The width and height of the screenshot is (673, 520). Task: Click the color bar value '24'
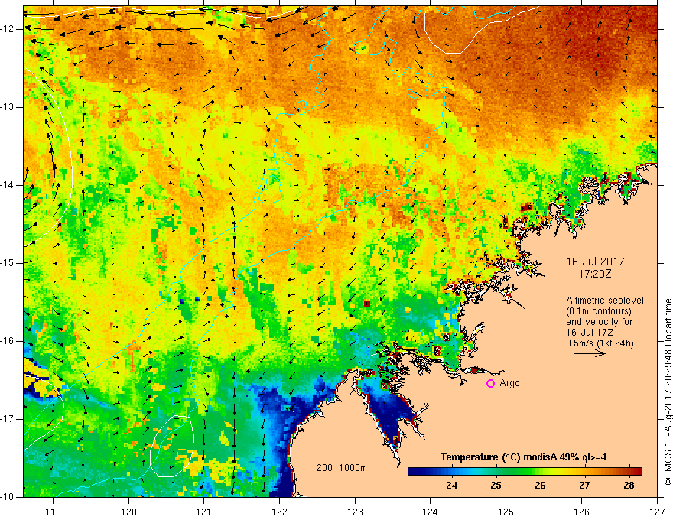(x=451, y=486)
